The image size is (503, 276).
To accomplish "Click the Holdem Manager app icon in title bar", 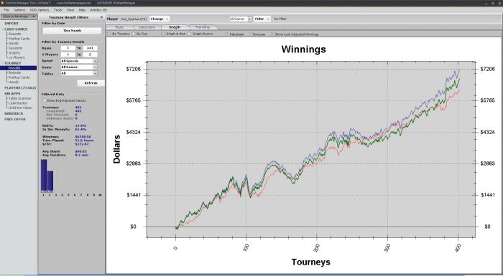I will (2, 3).
